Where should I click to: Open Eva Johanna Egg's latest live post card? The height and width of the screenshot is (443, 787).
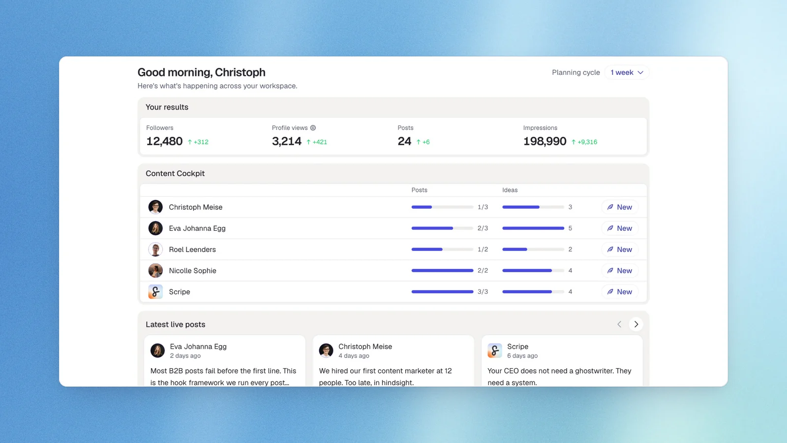(225, 361)
